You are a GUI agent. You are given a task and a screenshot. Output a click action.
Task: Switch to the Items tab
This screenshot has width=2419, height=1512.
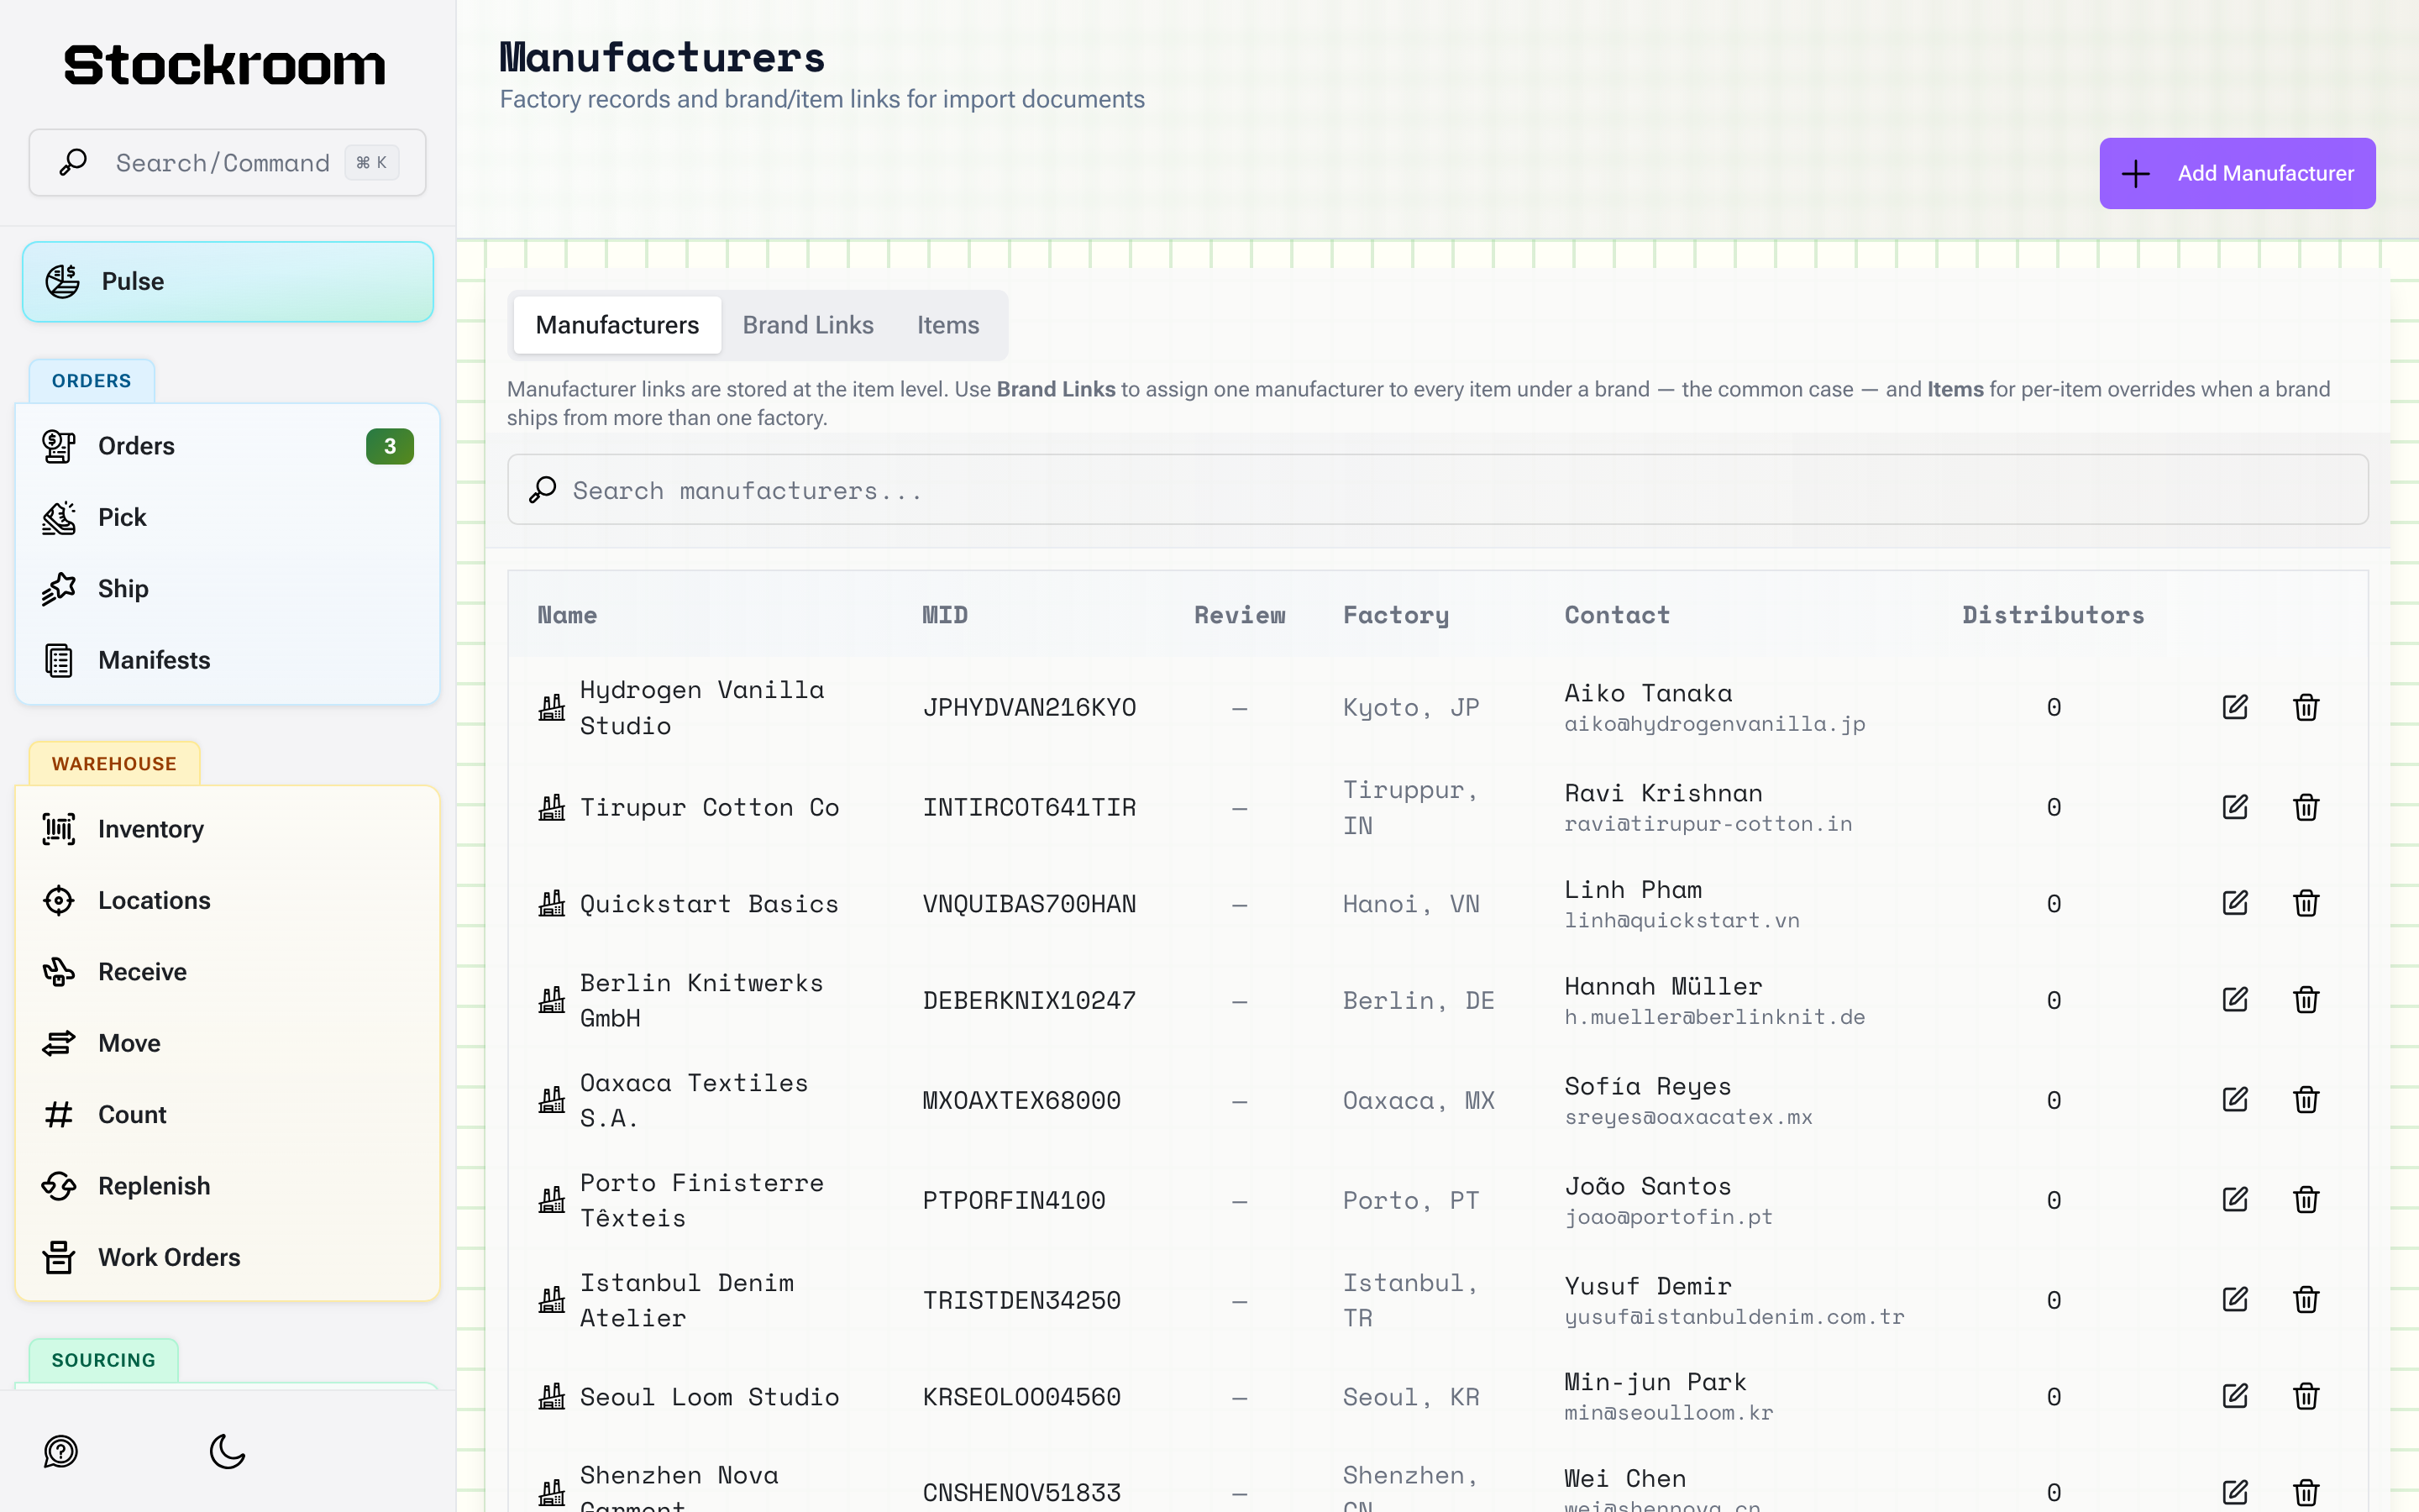pos(947,325)
